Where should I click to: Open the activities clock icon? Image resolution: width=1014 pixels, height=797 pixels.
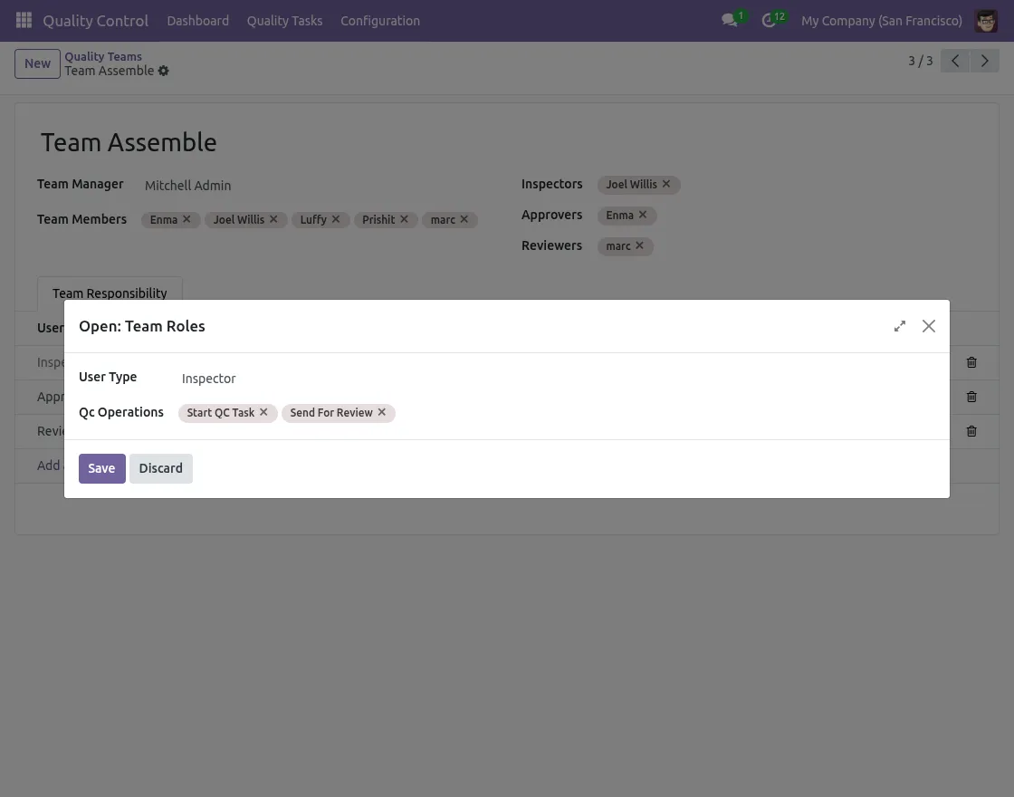[769, 20]
